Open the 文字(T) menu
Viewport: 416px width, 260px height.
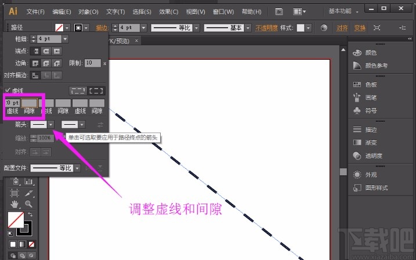[115, 12]
